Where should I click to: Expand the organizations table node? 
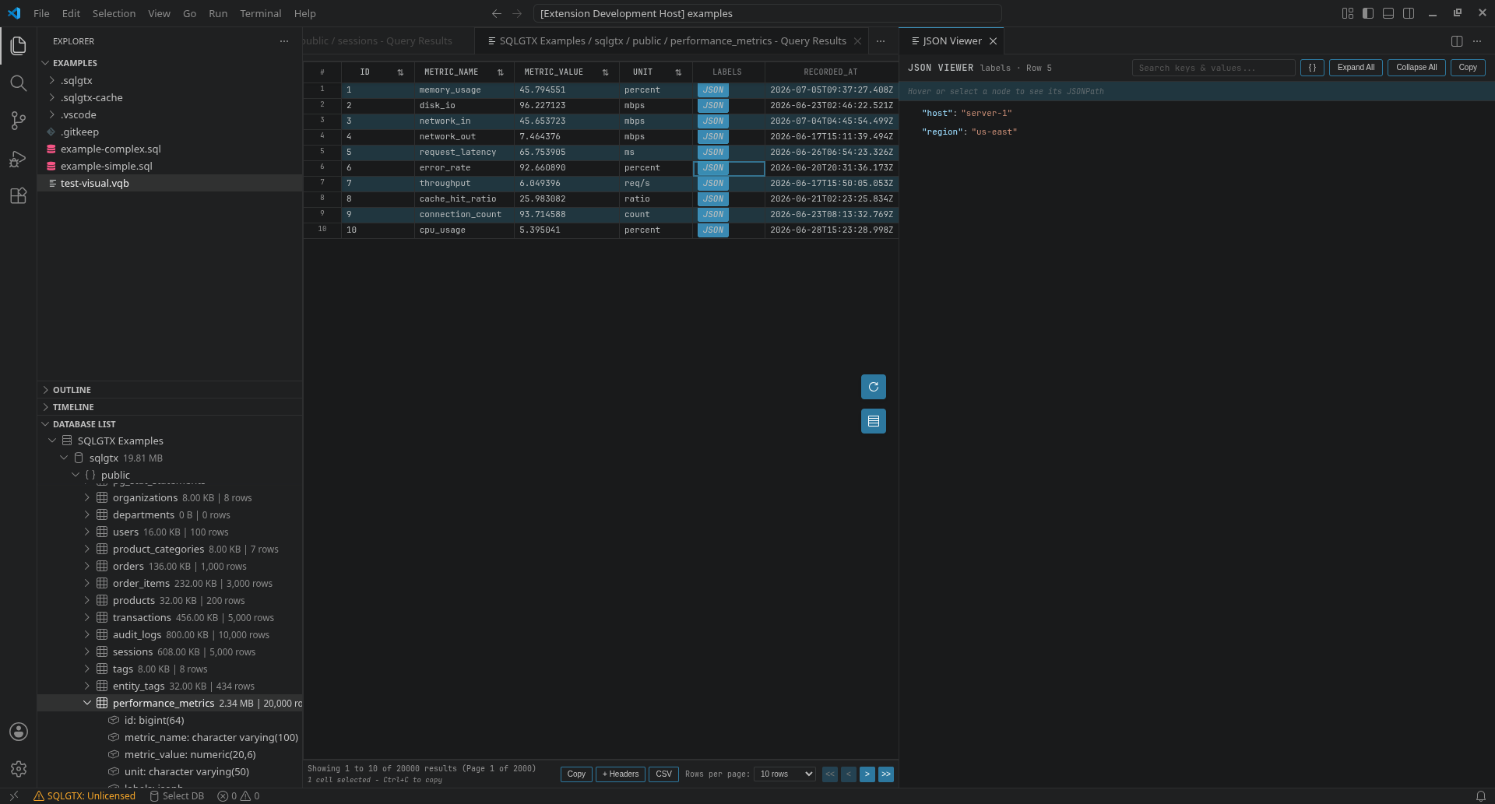(87, 498)
